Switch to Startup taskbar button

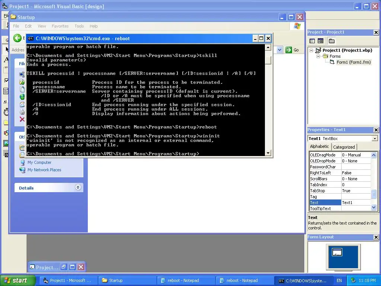[127, 280]
